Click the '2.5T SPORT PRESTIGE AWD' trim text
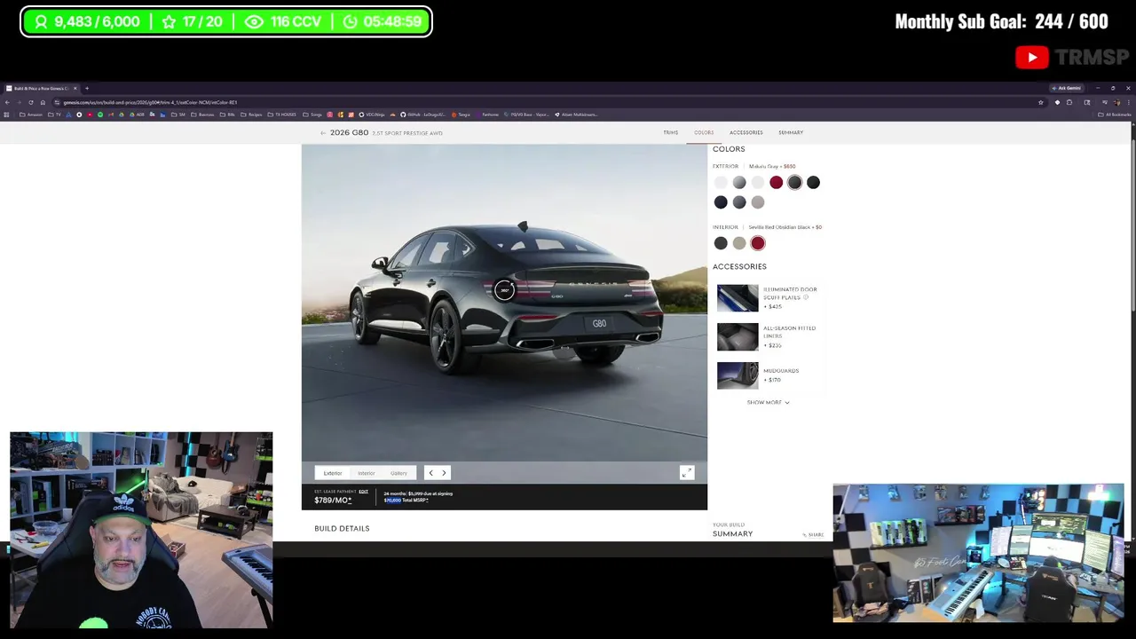The image size is (1136, 639). point(407,133)
